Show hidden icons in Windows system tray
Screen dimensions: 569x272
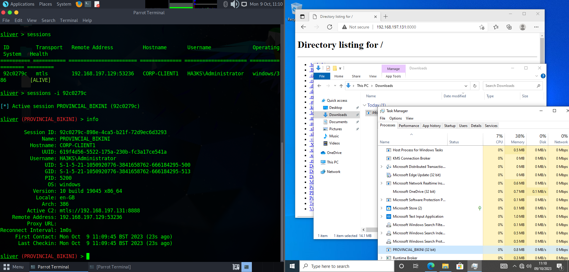(514, 266)
